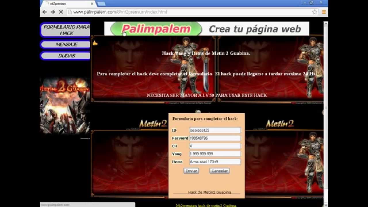Click the CH input field

[x=215, y=146]
